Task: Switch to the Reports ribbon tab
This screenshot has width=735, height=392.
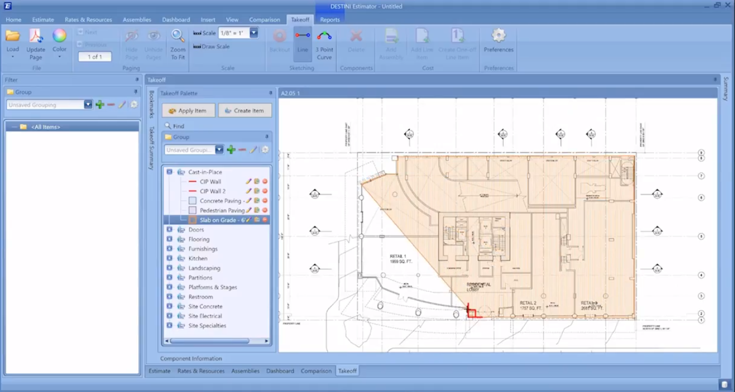Action: pyautogui.click(x=329, y=19)
